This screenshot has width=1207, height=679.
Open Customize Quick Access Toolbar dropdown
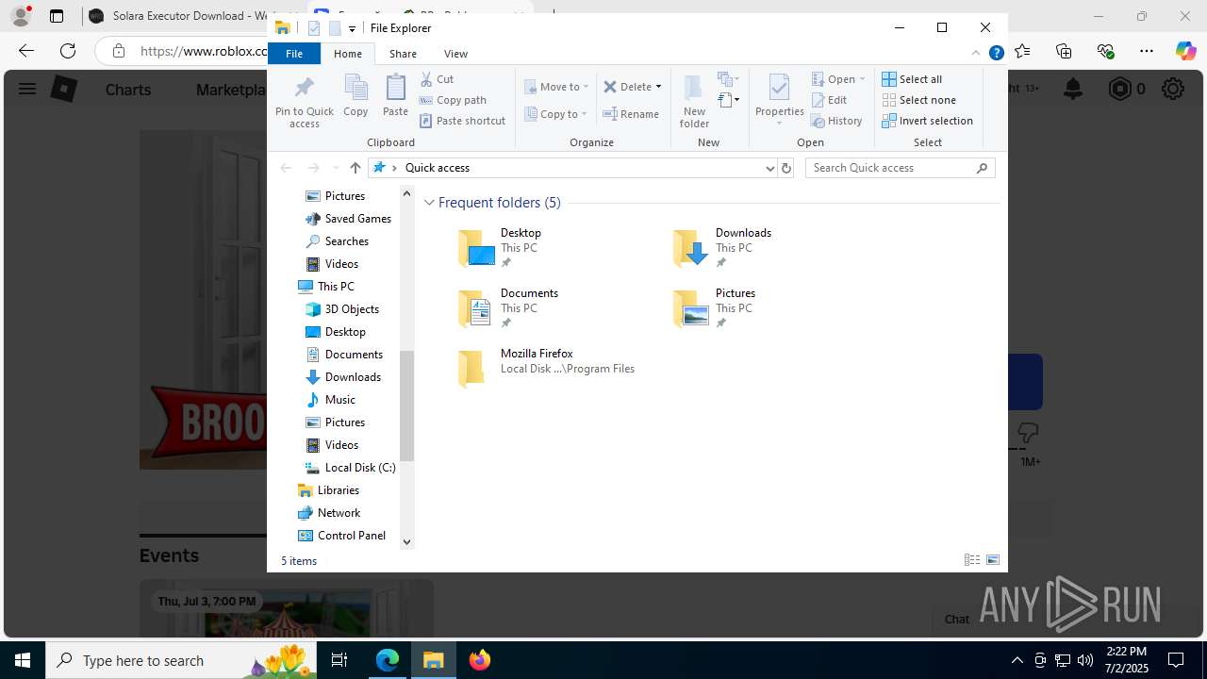click(x=352, y=29)
